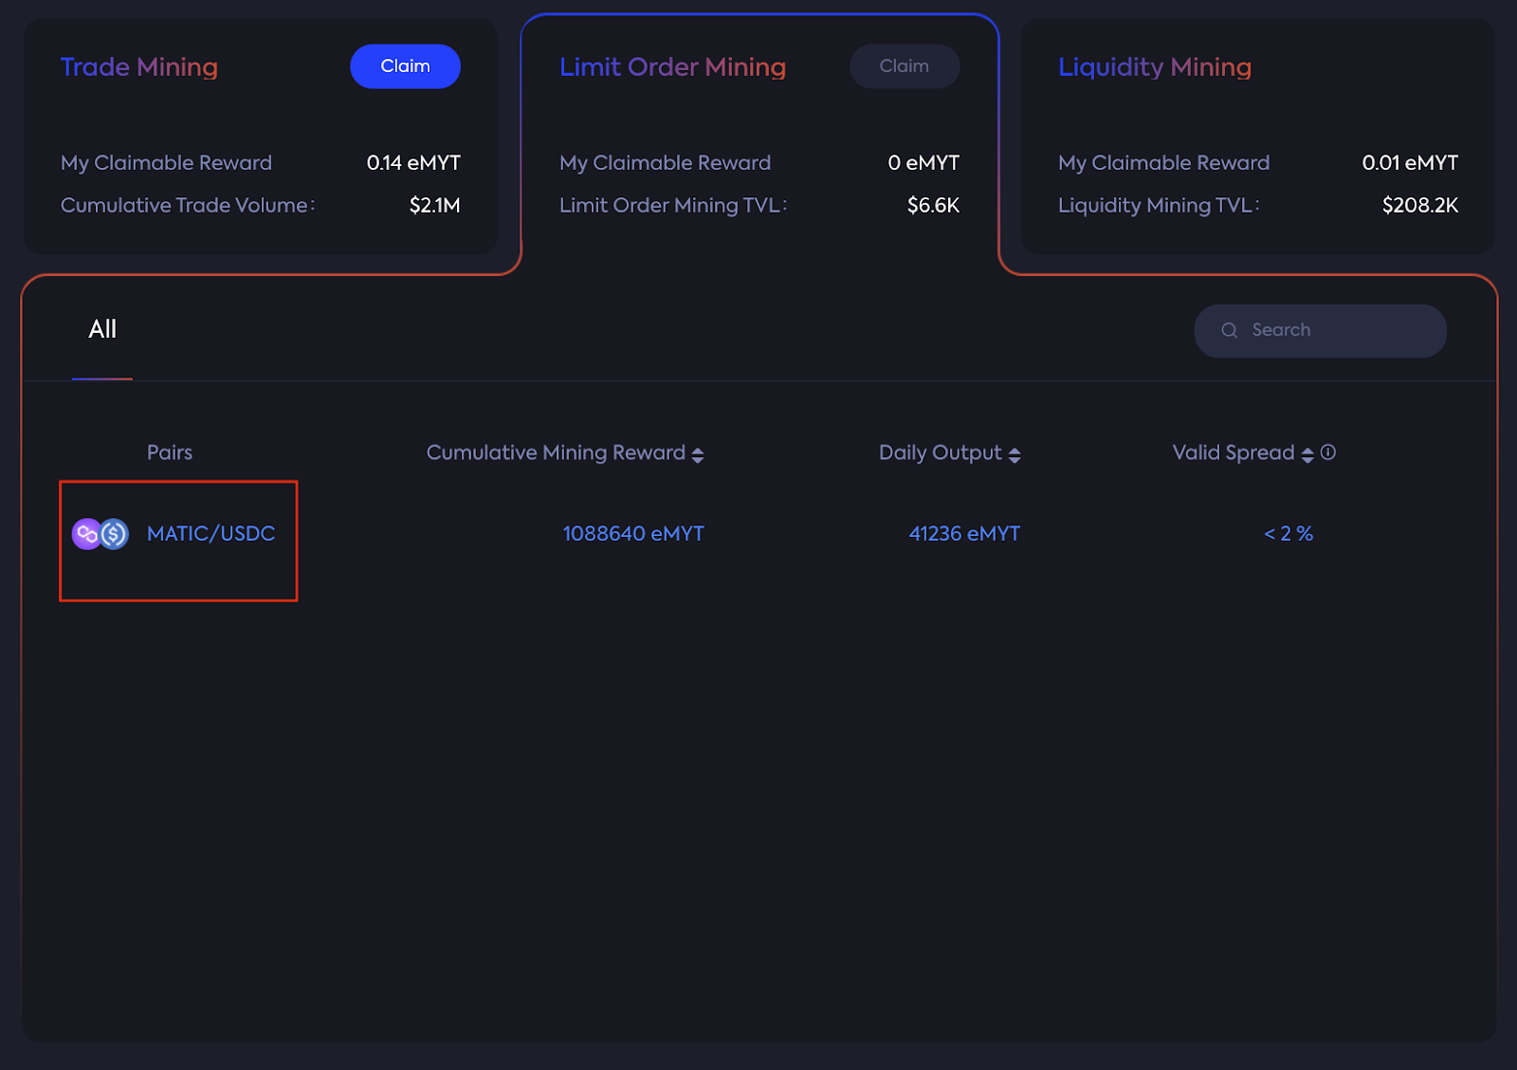The height and width of the screenshot is (1070, 1517).
Task: Click the Daily Output column header
Action: [941, 452]
